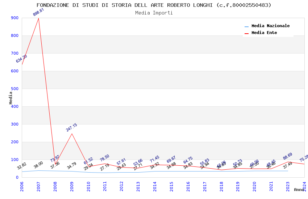Screen dimensions: 308x199
Task: Select the 400 y-axis tick label
Action: 14,106
